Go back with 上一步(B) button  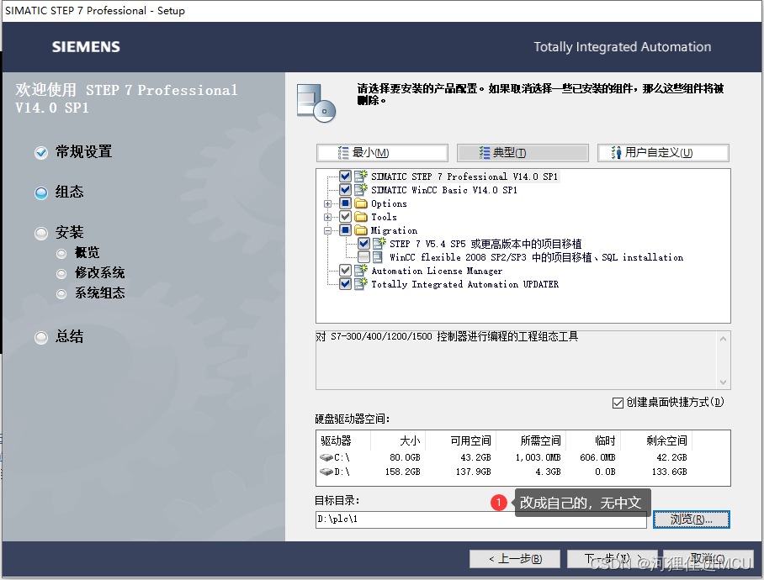(x=515, y=559)
